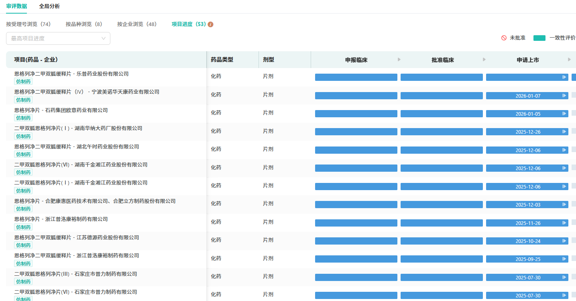Browse by company via 按企业浏览 (48)

tap(137, 24)
